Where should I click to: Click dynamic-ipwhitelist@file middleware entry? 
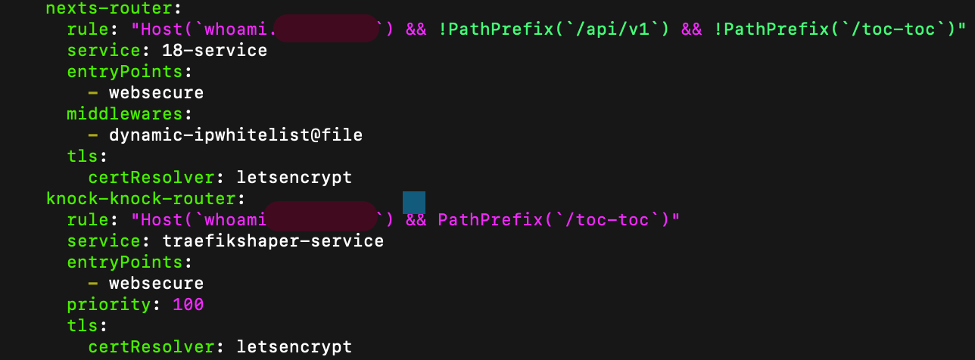[236, 135]
